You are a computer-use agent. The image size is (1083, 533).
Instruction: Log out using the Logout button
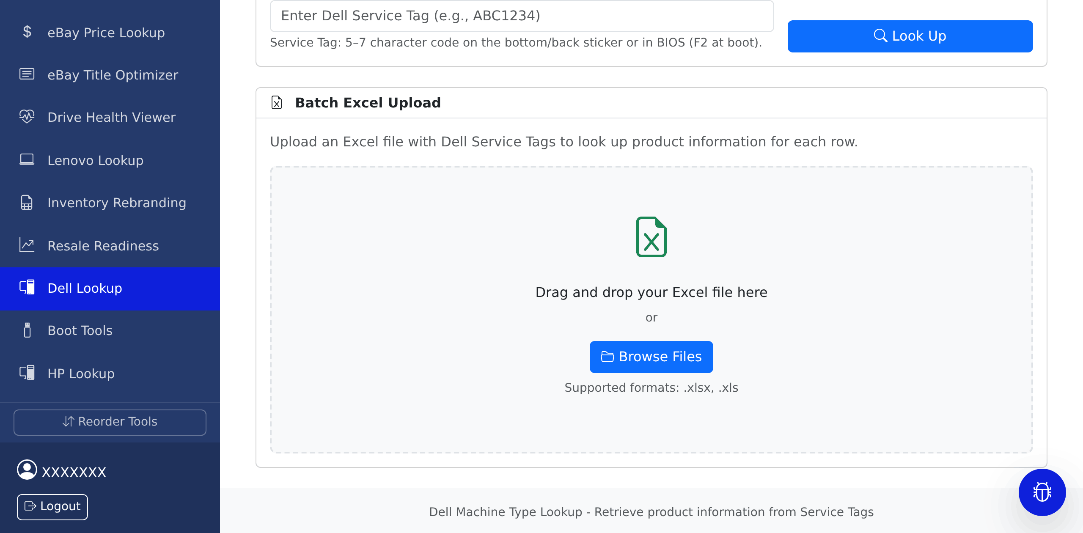pyautogui.click(x=52, y=507)
